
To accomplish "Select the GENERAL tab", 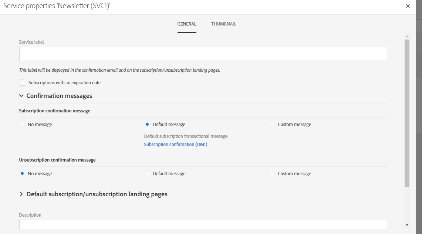I will 187,24.
